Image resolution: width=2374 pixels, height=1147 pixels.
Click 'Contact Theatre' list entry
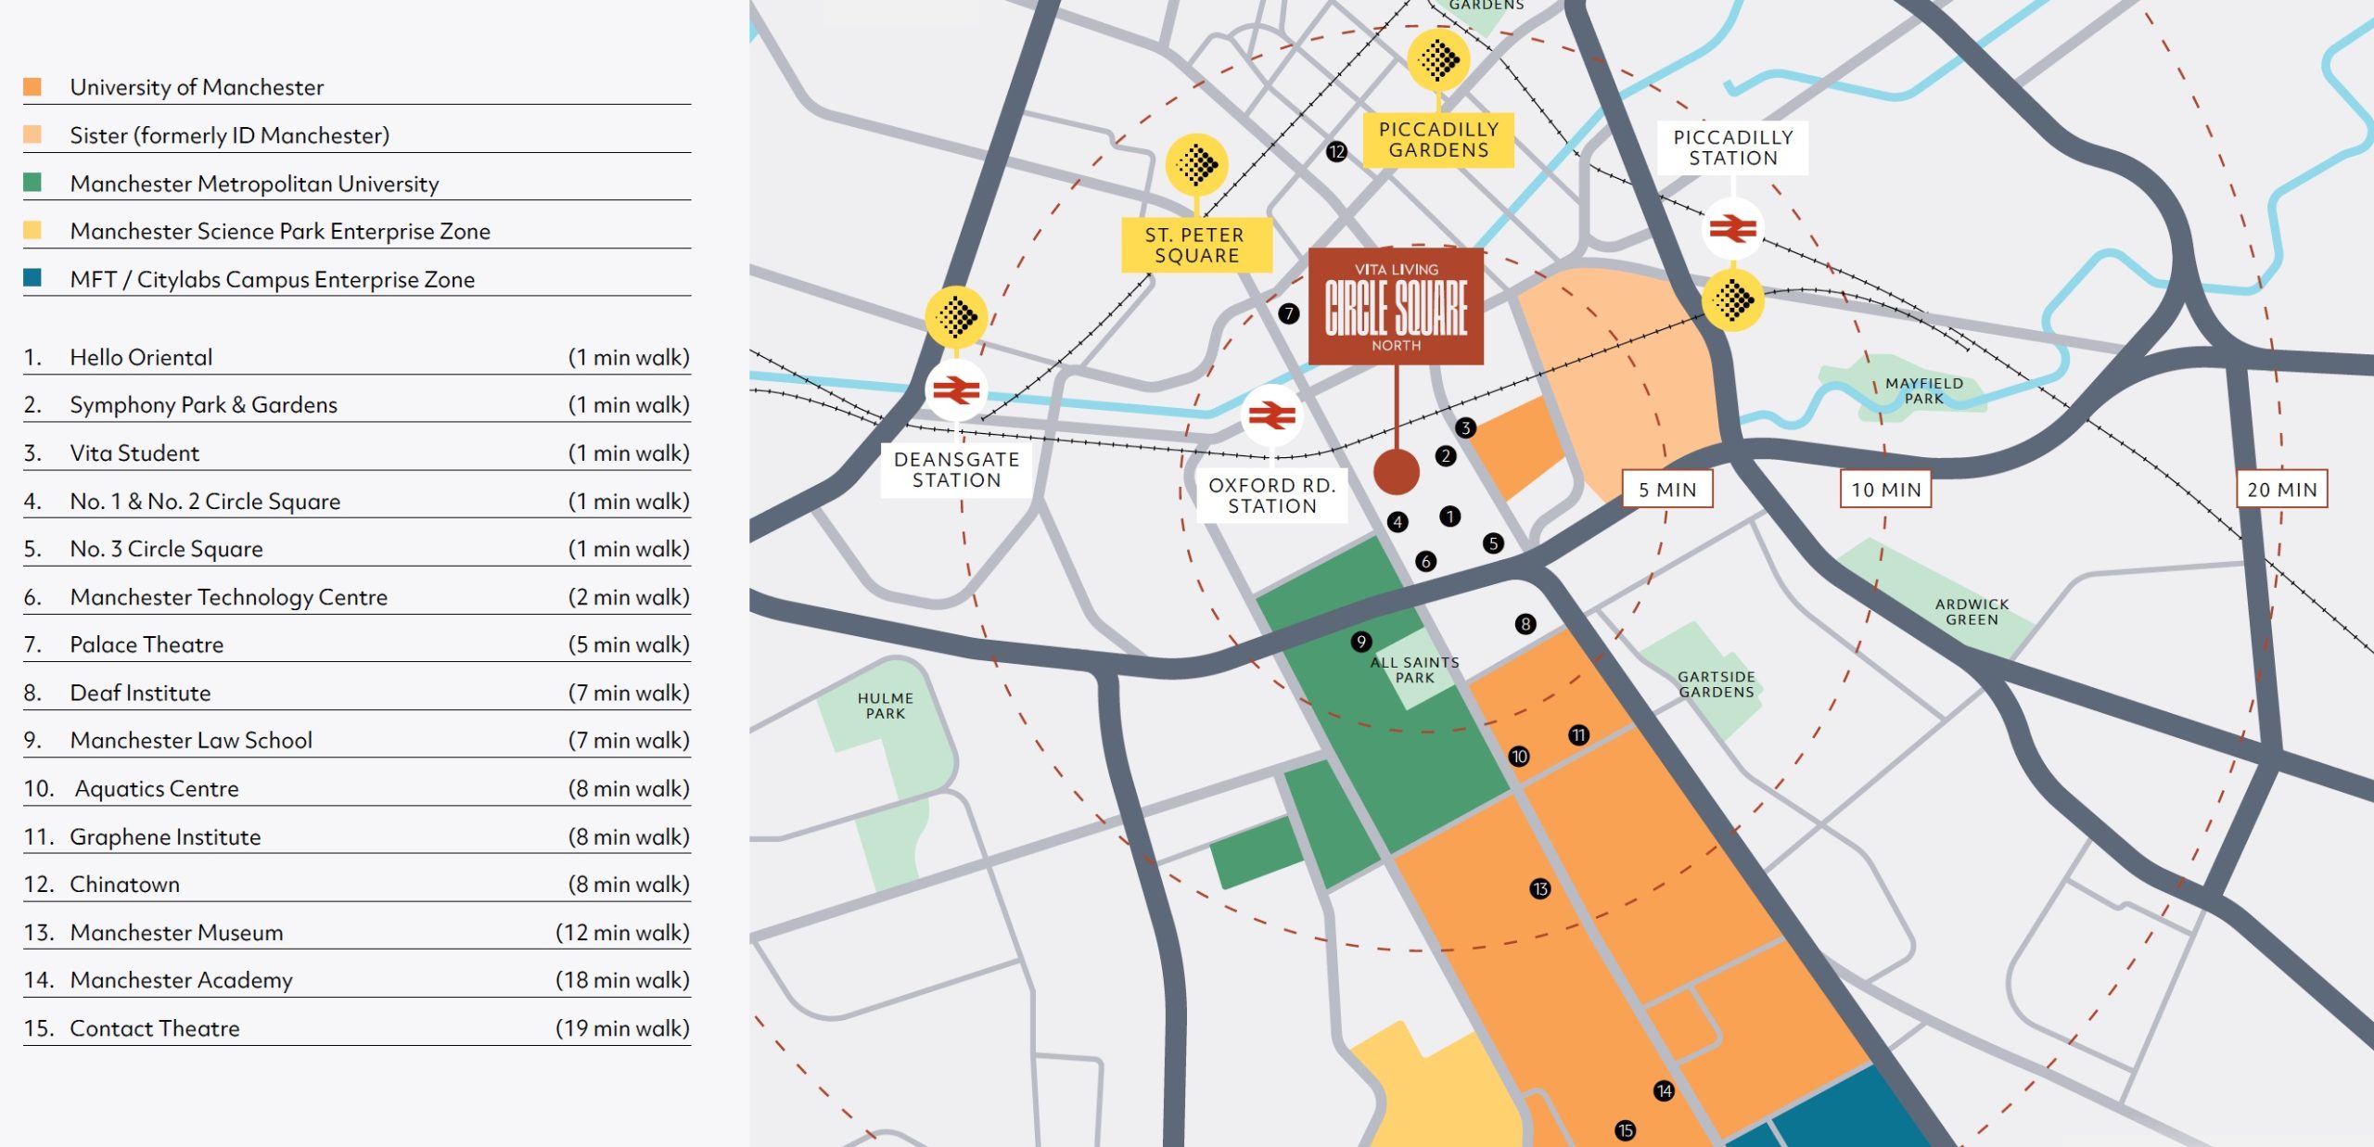[x=154, y=1027]
